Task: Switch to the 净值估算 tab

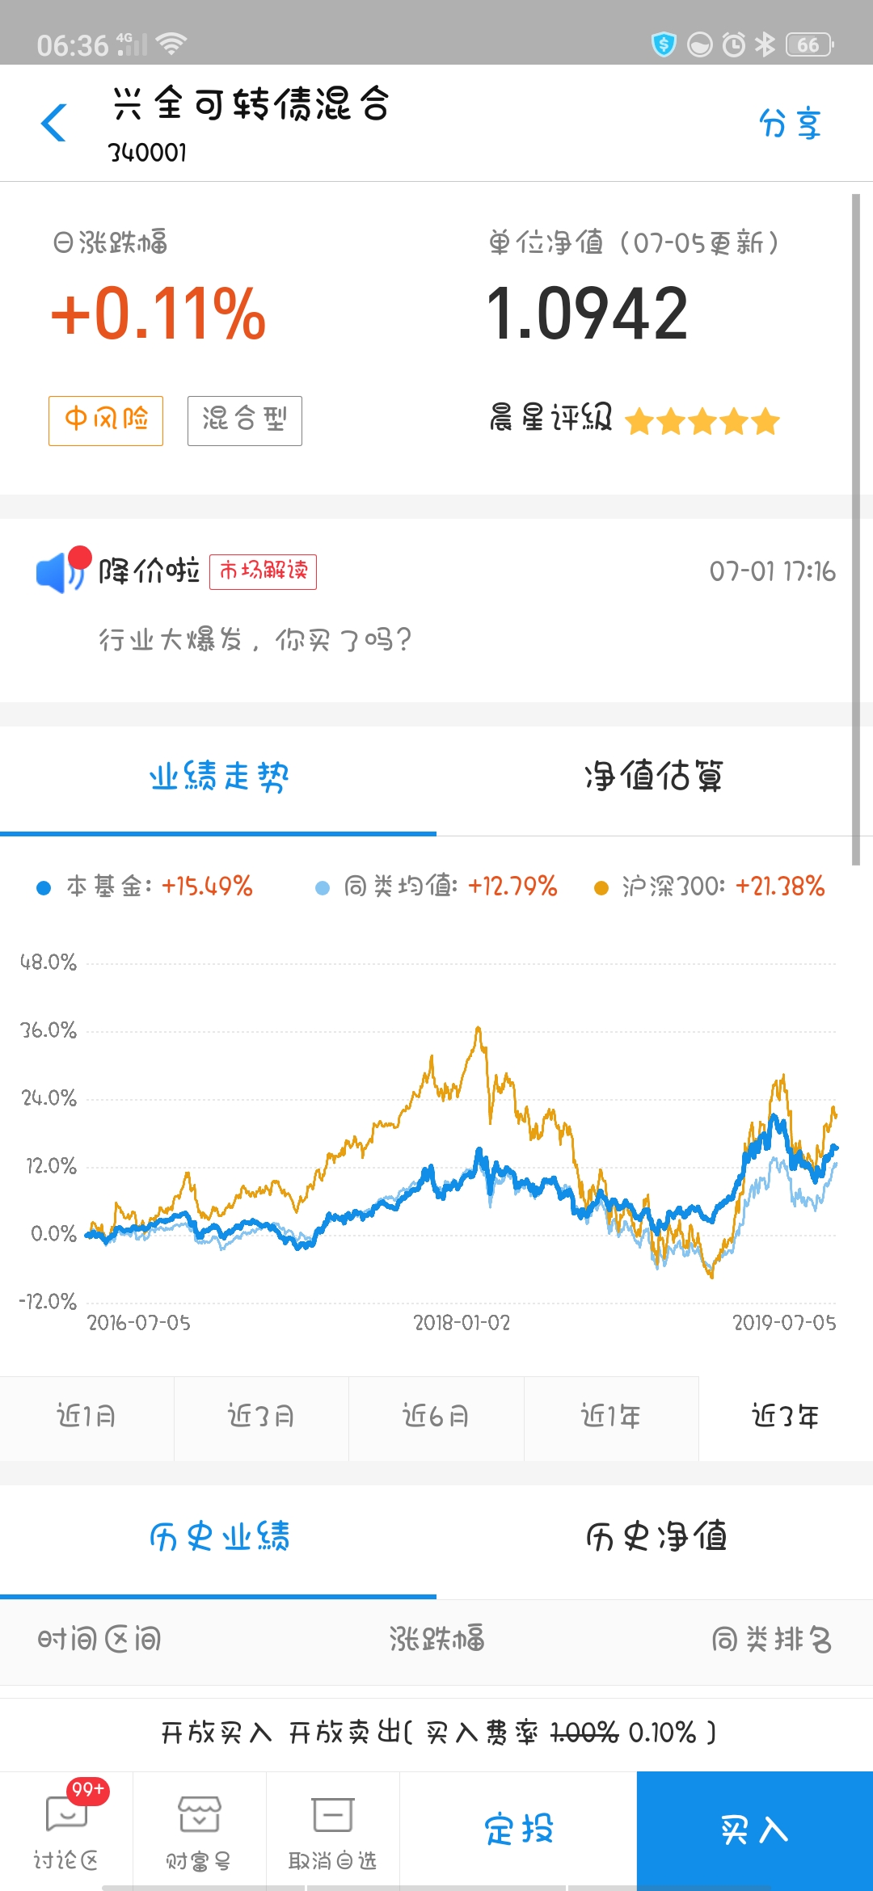Action: 654,777
